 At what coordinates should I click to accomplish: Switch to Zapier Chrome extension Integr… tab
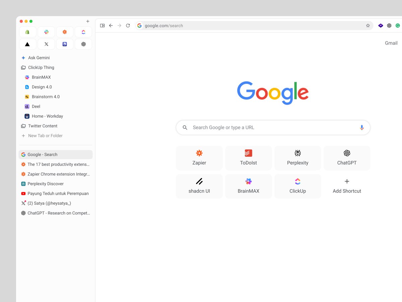click(x=56, y=174)
